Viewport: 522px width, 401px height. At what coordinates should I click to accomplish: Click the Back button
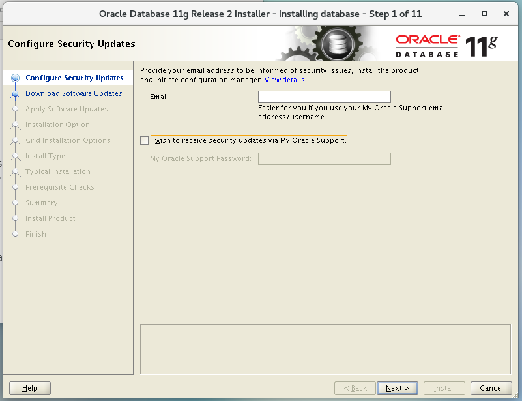(x=355, y=388)
